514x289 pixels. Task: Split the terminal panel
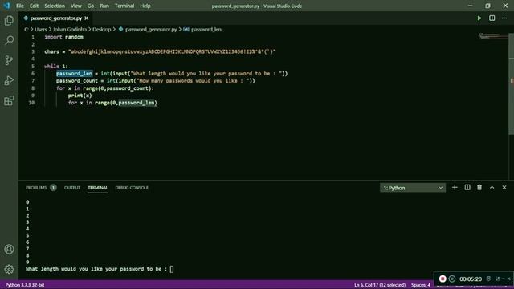[467, 187]
